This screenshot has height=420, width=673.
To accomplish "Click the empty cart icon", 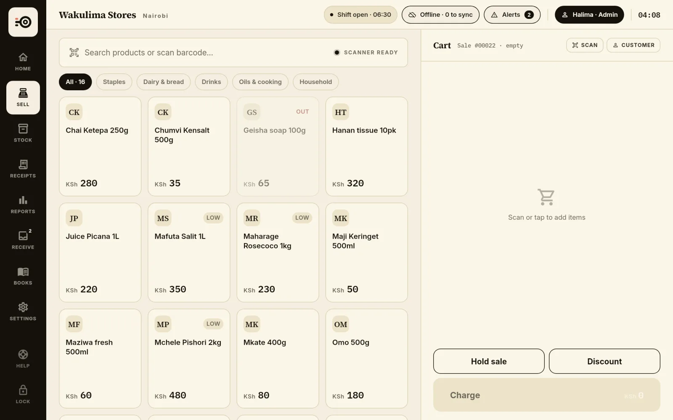I will [x=546, y=197].
